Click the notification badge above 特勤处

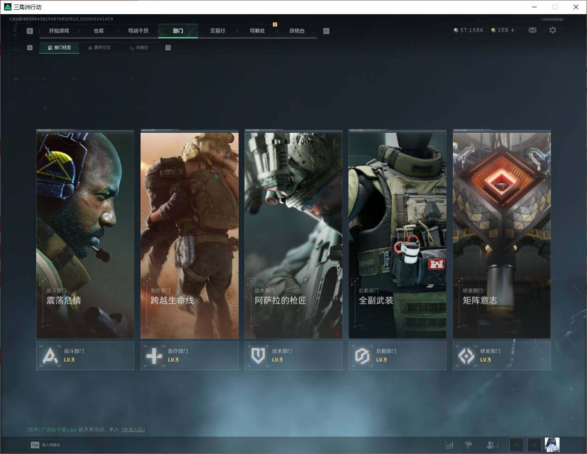(275, 24)
